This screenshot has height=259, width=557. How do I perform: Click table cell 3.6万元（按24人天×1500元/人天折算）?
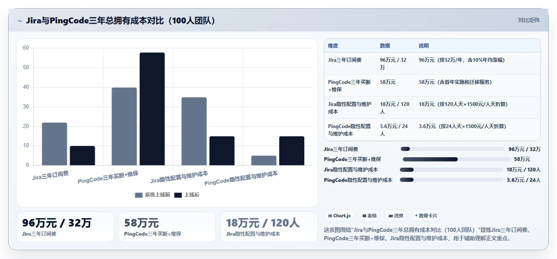462,126
